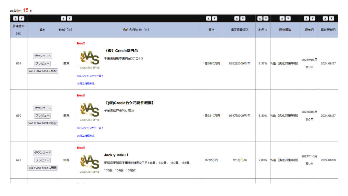Sort descending by 価格 column
The height and width of the screenshot is (196, 348).
pos(215,18)
